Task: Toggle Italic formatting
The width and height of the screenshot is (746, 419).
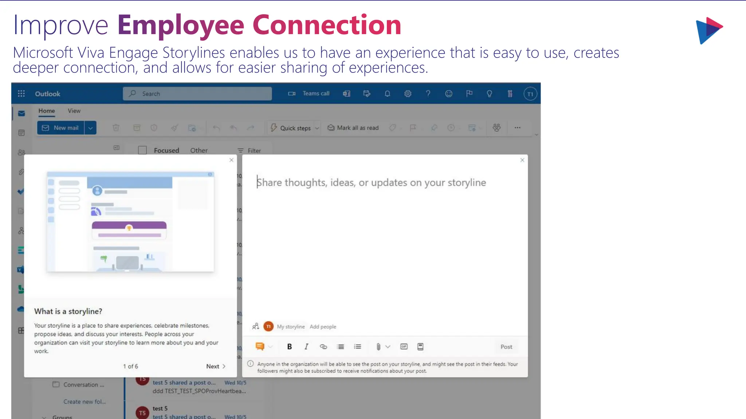Action: pos(306,347)
